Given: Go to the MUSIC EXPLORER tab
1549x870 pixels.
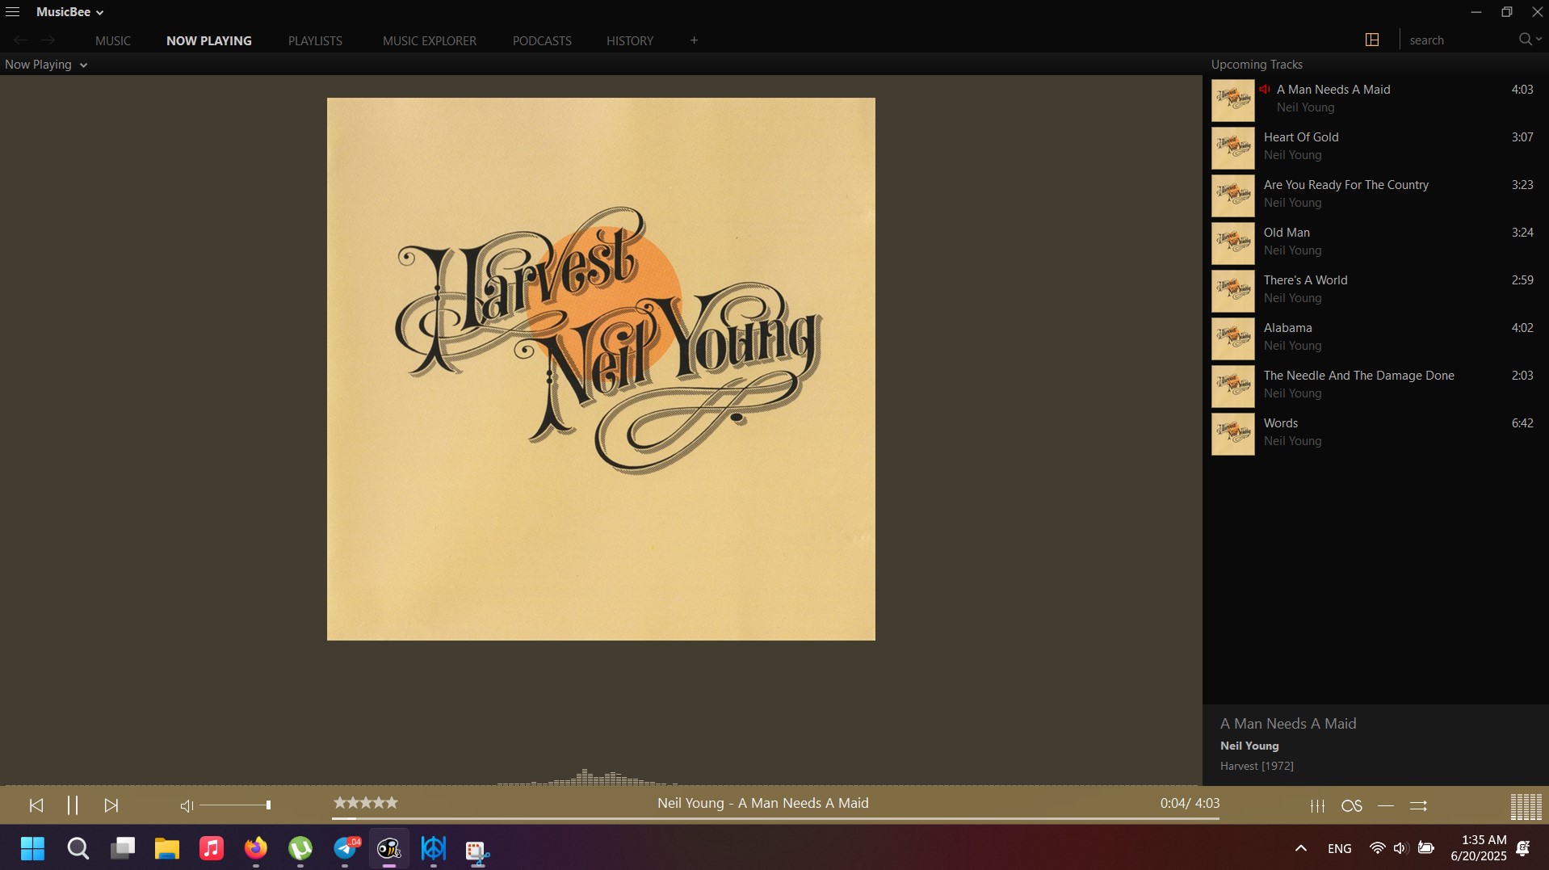Looking at the screenshot, I should coord(430,40).
